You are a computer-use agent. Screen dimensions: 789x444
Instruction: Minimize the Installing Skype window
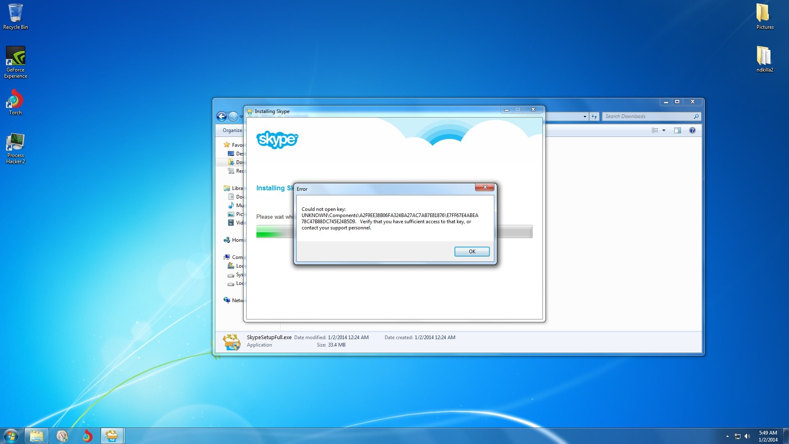(x=507, y=109)
